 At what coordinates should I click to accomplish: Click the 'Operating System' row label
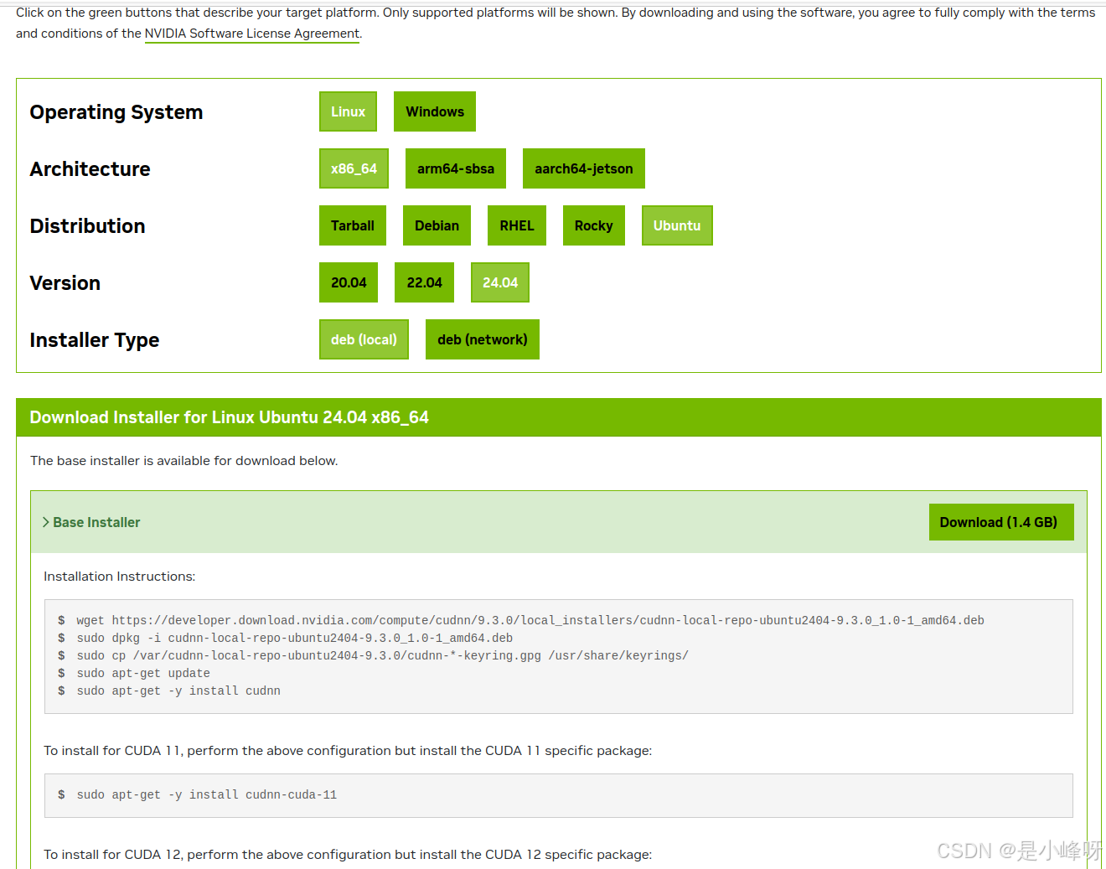[x=116, y=112]
